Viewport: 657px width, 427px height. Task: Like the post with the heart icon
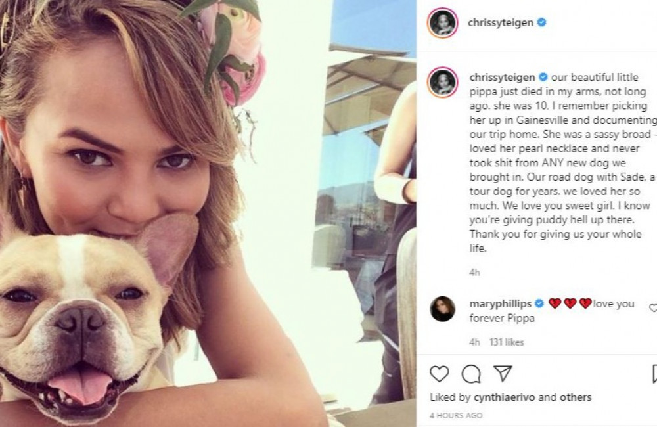tap(440, 374)
